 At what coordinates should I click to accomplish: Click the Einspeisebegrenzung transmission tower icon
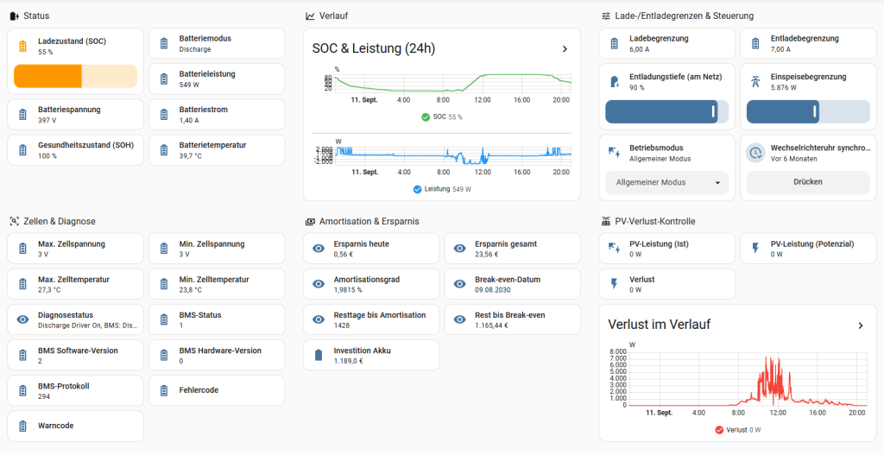pyautogui.click(x=755, y=82)
